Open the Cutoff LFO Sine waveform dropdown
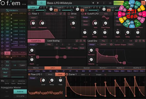146x99 pixels. [x=106, y=14]
